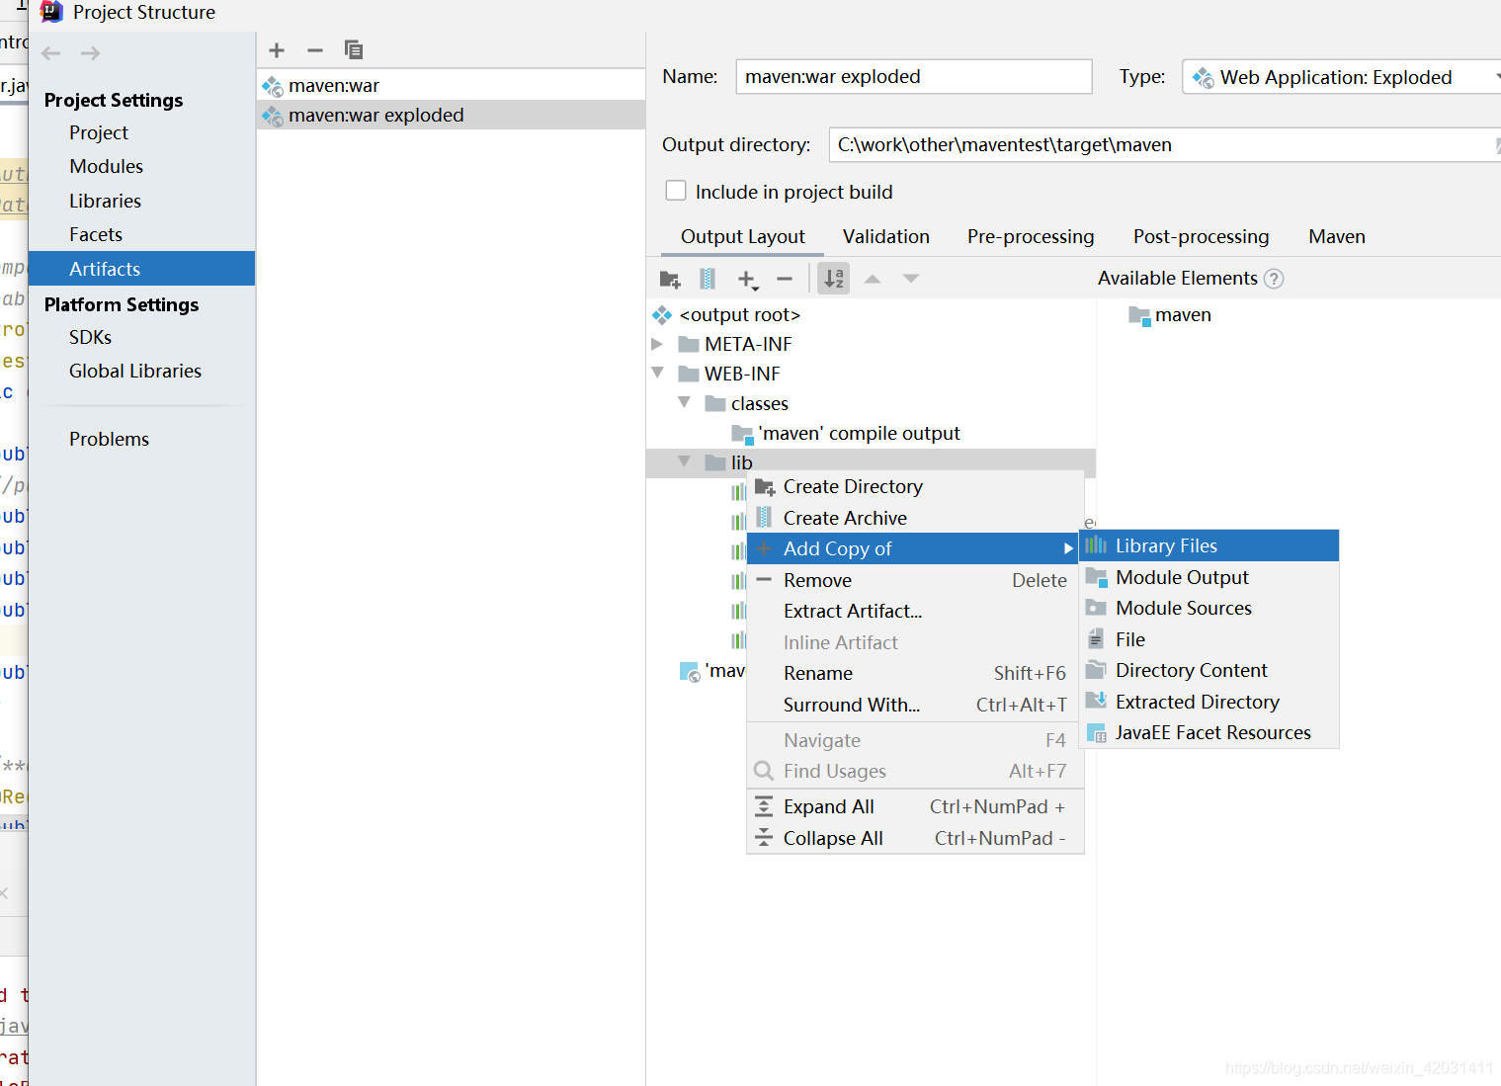Open Add Copy of submenu arrow
Image resolution: width=1501 pixels, height=1086 pixels.
click(x=1068, y=548)
